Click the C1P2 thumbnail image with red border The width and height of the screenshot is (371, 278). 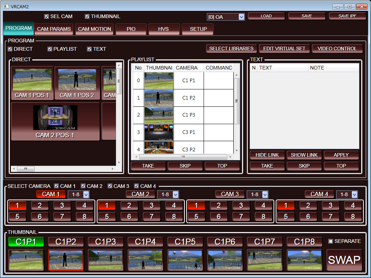[66, 260]
